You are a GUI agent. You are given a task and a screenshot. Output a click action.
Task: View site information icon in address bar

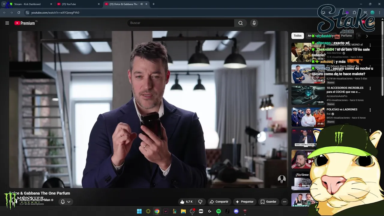pos(27,13)
